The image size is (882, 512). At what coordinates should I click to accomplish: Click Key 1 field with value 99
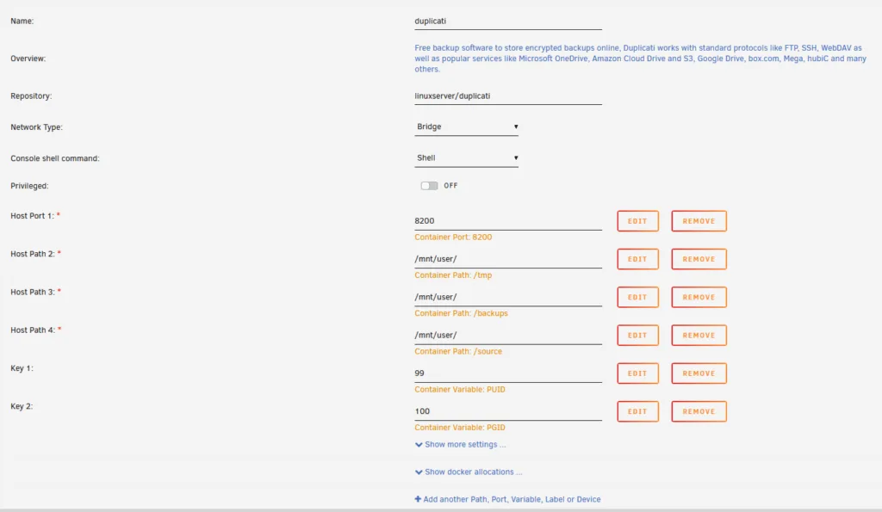pyautogui.click(x=508, y=373)
